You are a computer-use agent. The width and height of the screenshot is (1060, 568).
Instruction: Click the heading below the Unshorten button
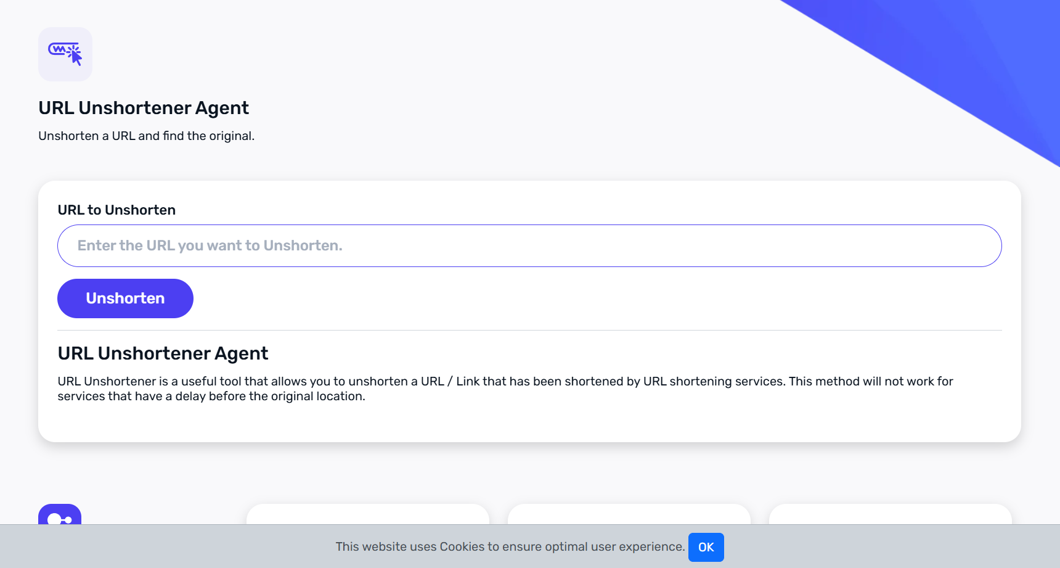[163, 353]
